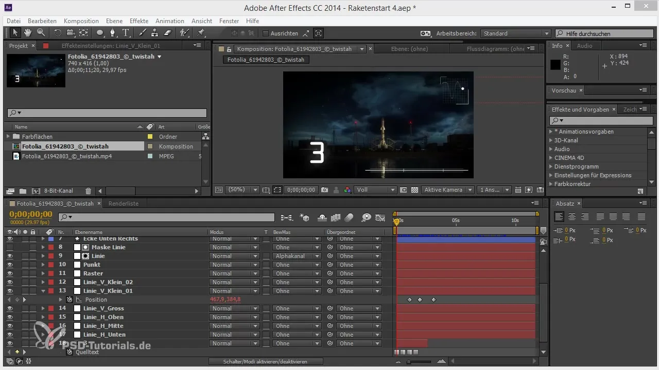Show channel and color management settings
Screen dimensions: 659x370
(x=348, y=190)
